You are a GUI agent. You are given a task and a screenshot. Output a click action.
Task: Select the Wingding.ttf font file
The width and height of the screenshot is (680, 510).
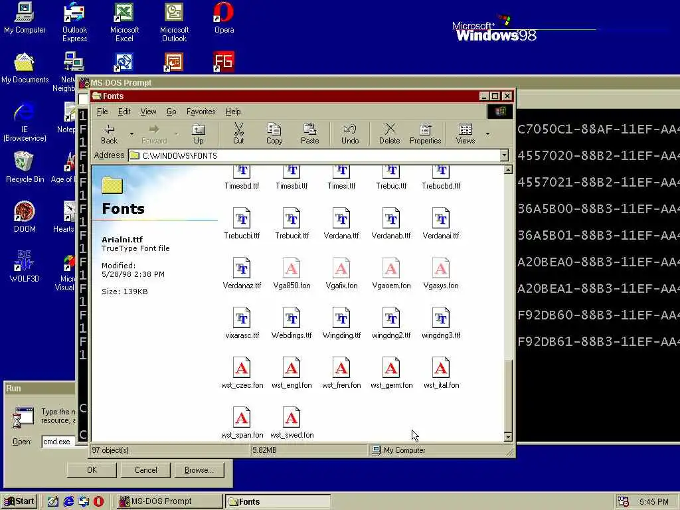[341, 323]
